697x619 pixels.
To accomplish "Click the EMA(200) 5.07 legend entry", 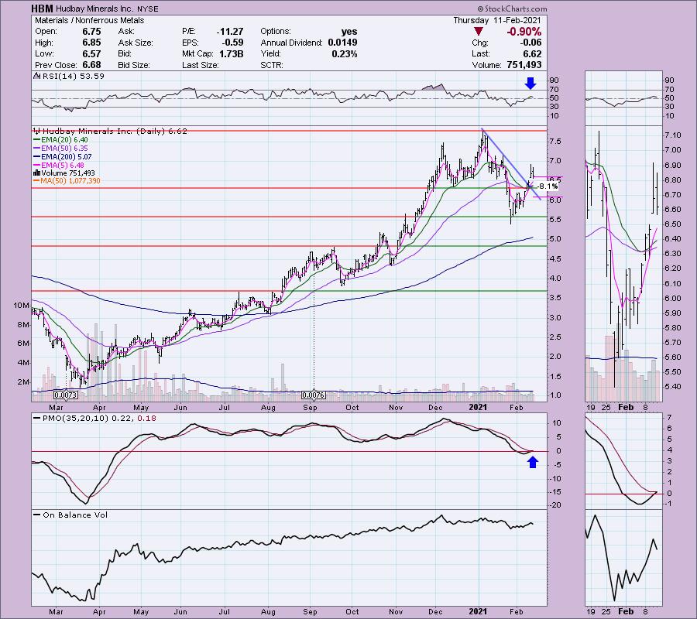I will click(x=62, y=156).
